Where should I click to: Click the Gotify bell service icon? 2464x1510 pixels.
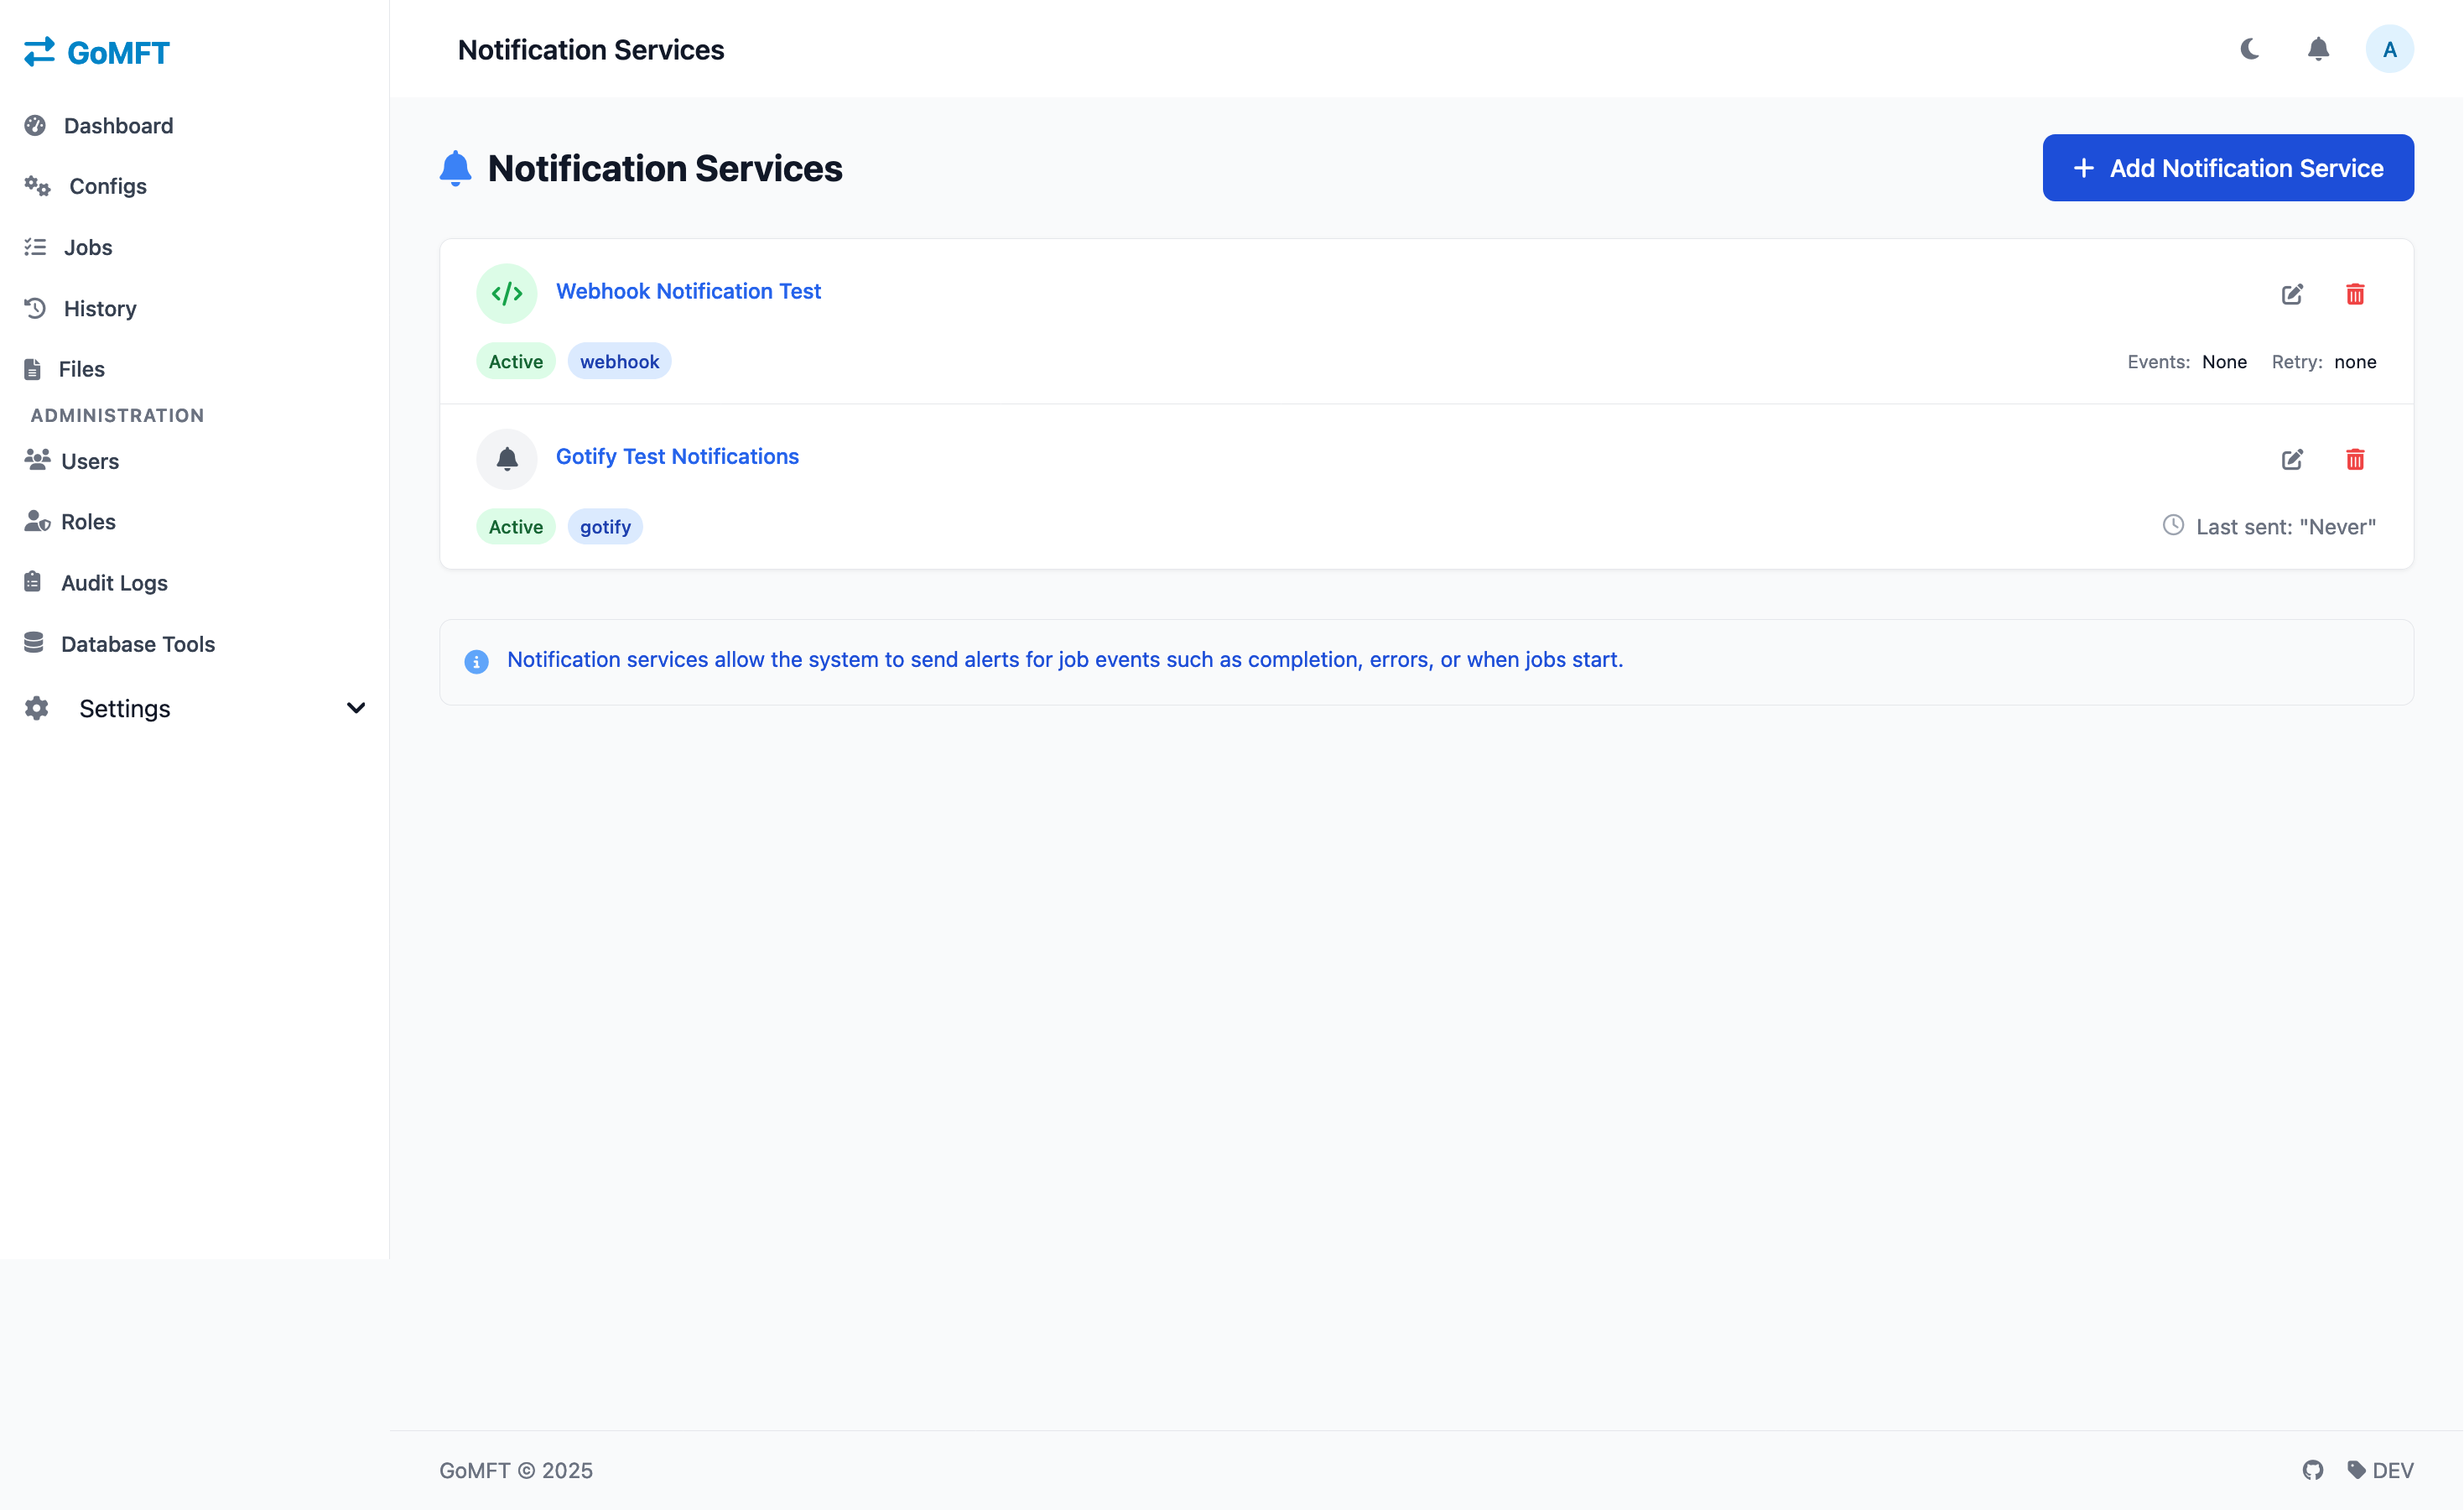[507, 459]
